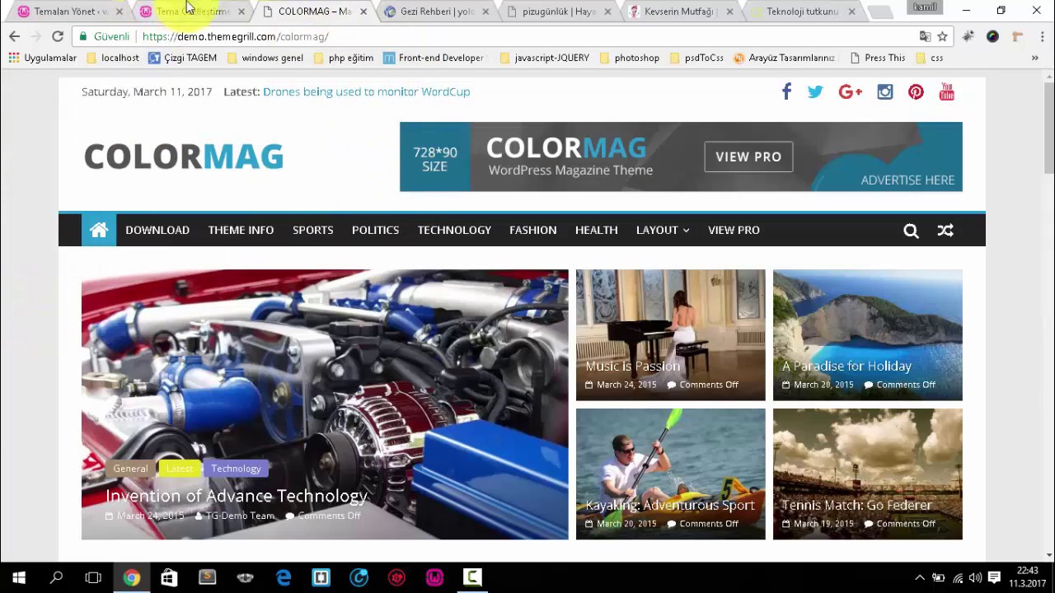This screenshot has width=1055, height=593.
Task: Open the photoshop bookmark folder
Action: point(630,58)
